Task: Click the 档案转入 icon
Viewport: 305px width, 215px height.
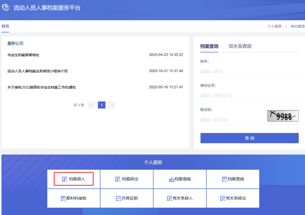Action: coord(64,179)
